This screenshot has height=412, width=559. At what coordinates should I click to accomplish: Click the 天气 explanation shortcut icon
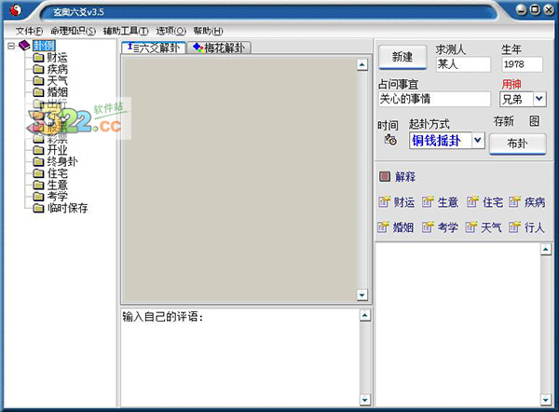coord(471,227)
